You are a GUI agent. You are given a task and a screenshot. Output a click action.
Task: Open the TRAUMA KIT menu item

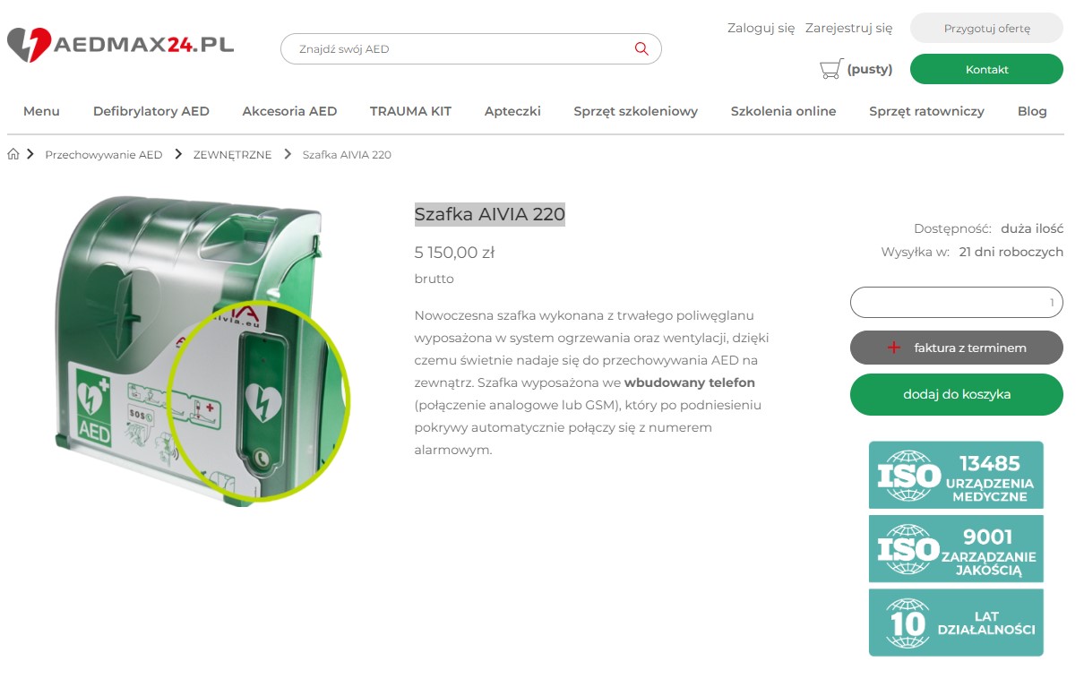coord(410,111)
